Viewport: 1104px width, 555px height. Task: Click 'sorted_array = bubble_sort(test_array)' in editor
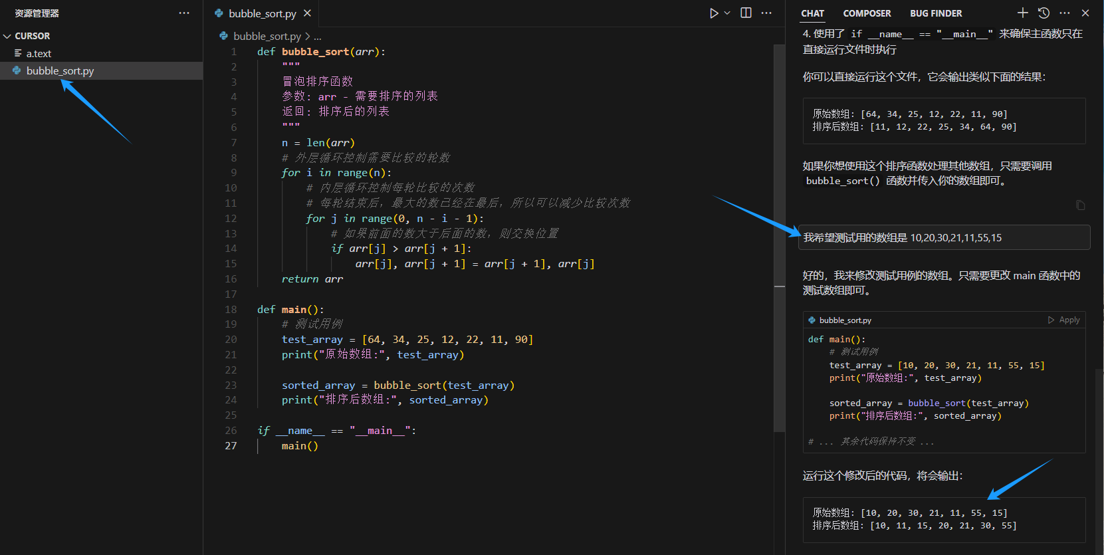[x=397, y=386]
